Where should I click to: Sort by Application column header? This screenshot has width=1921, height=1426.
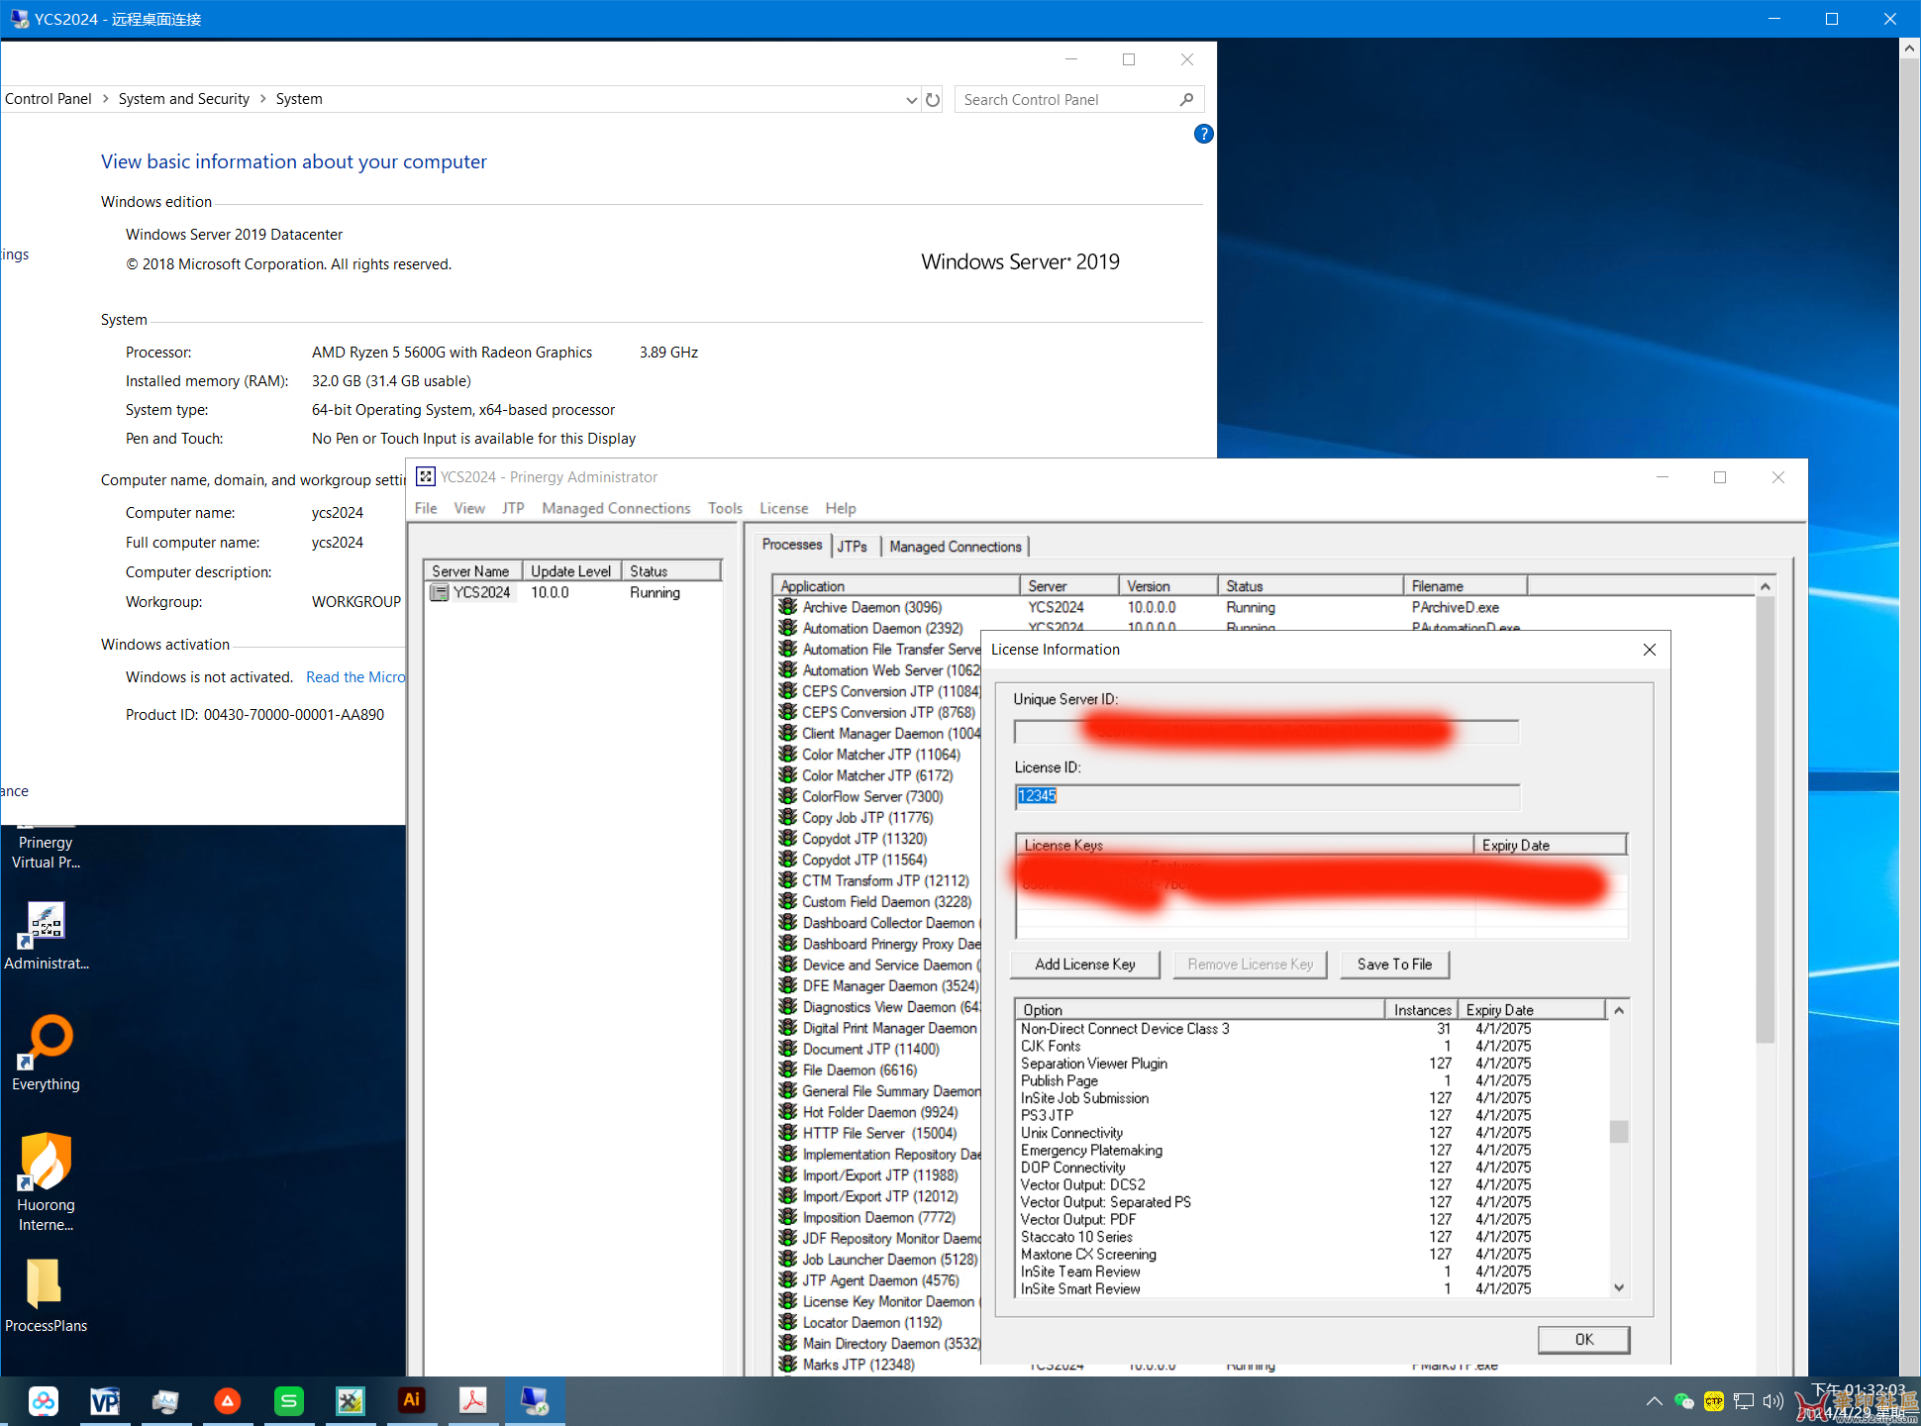[x=896, y=586]
